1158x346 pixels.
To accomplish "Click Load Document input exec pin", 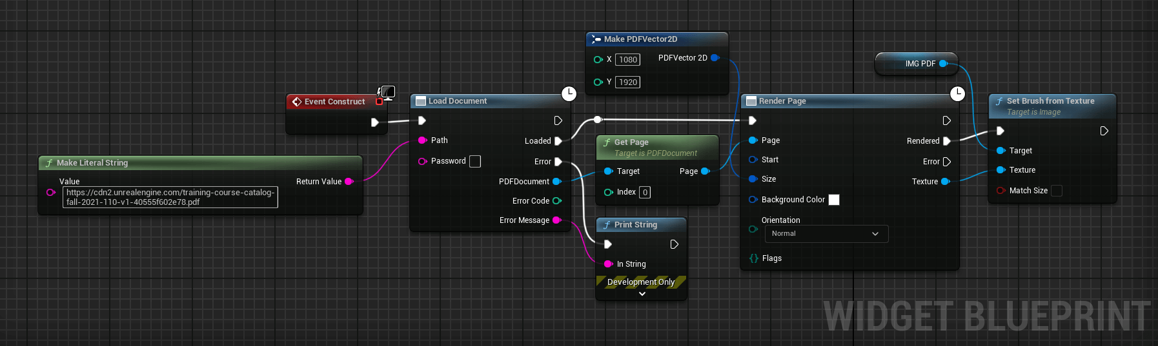I will 422,120.
